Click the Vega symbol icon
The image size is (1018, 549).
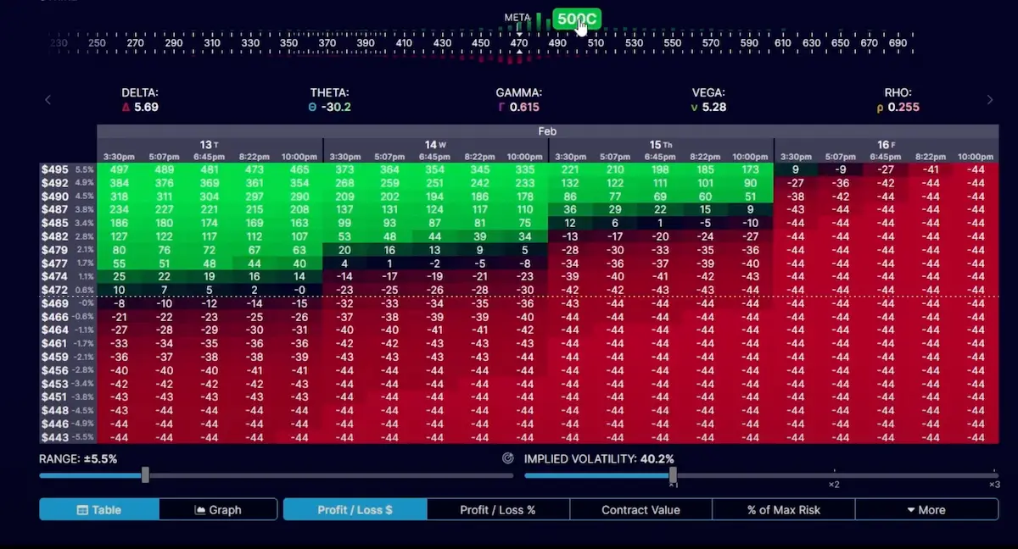click(x=694, y=108)
